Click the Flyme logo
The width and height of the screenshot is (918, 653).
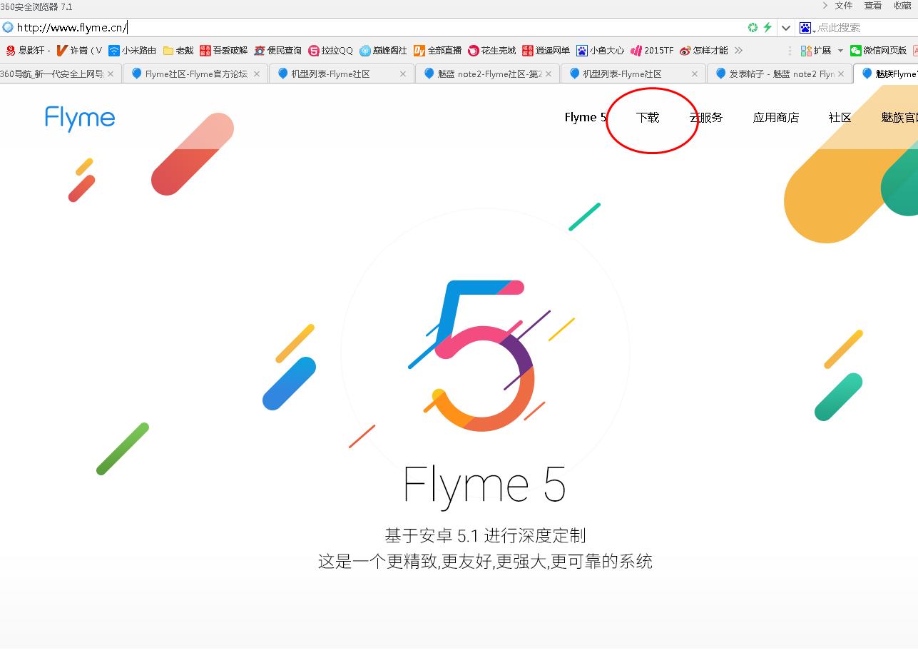coord(80,118)
